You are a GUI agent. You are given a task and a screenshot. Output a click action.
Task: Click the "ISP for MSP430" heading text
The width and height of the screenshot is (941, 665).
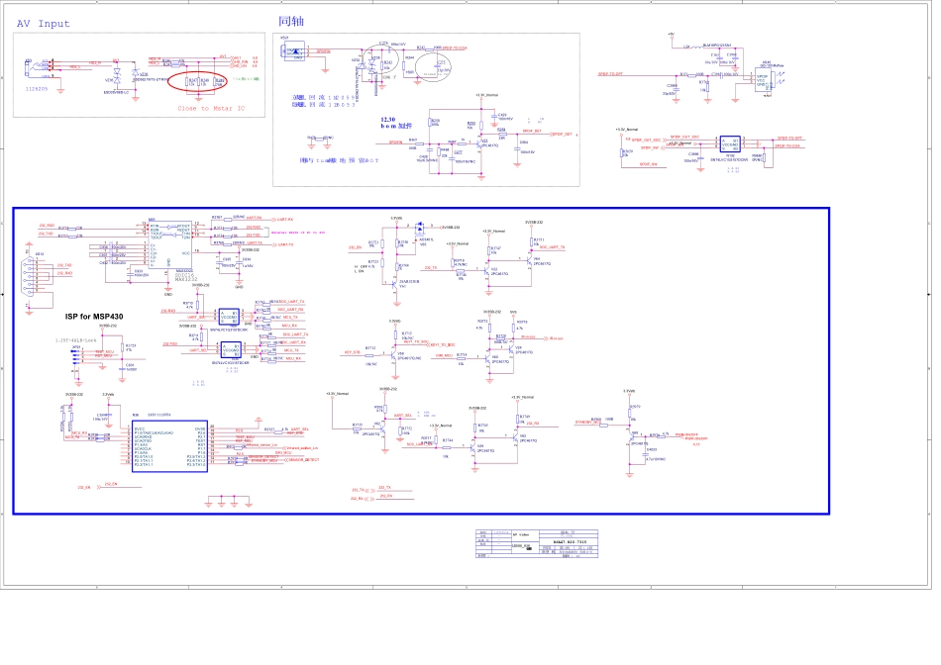click(91, 317)
